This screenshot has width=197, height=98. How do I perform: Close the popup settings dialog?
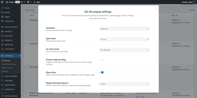tap(156, 9)
